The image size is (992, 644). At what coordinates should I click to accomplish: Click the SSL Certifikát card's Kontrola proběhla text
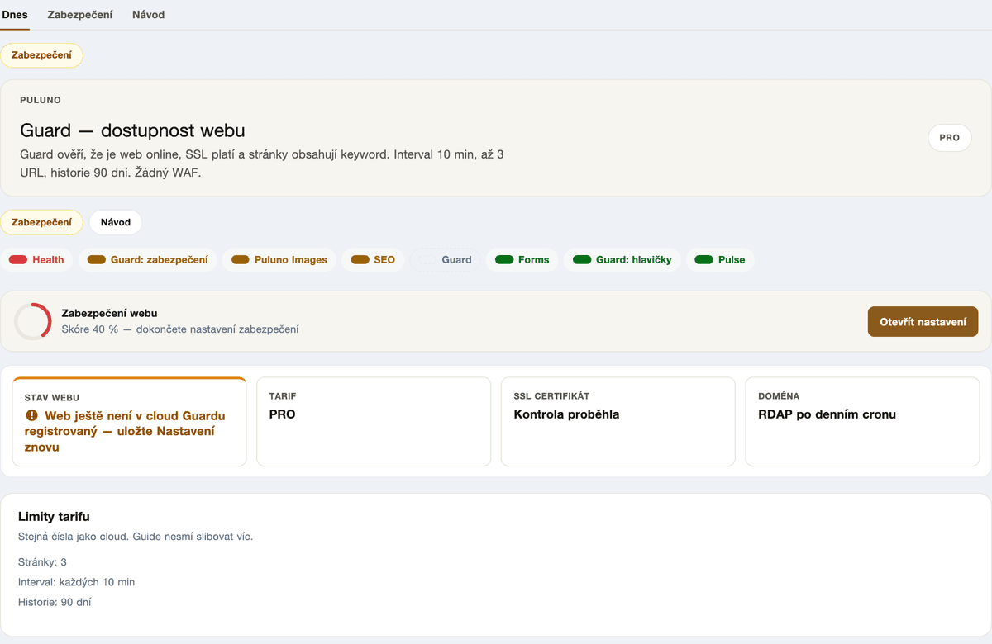coord(566,414)
